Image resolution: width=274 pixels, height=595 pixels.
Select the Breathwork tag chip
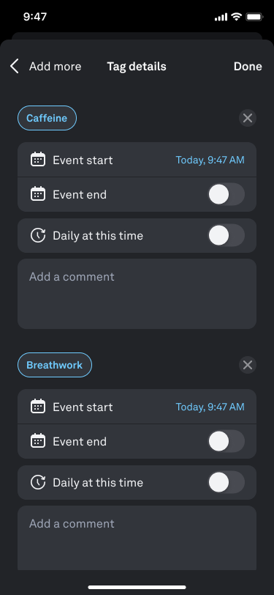55,365
